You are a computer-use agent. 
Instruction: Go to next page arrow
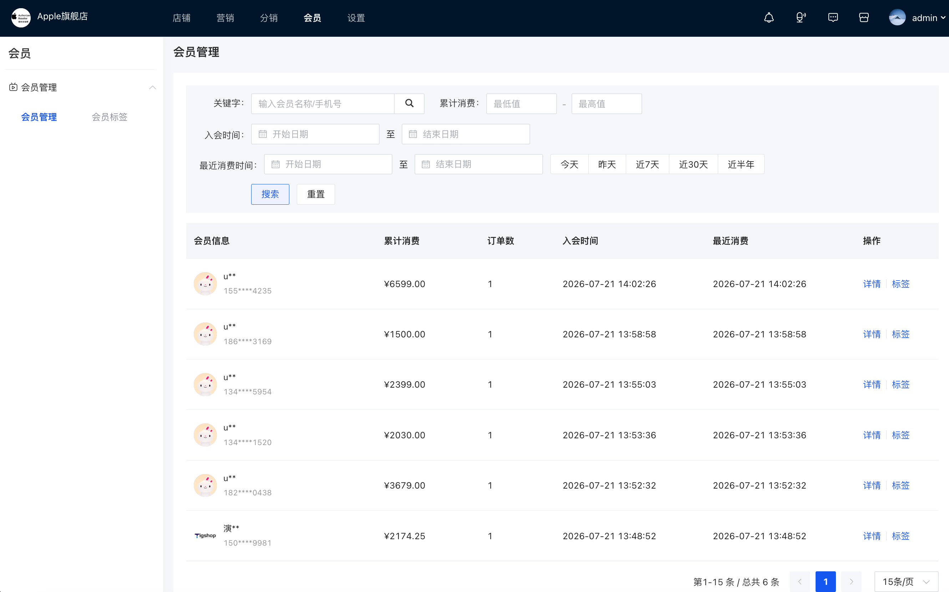(851, 581)
